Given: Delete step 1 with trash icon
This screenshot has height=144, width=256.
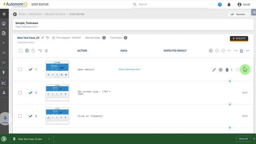Looking at the screenshot, I should click(227, 70).
